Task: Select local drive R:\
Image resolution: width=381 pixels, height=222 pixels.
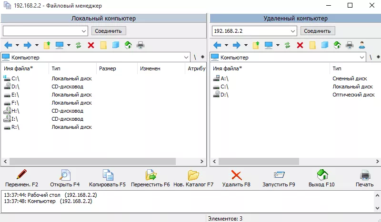Action: 11,127
